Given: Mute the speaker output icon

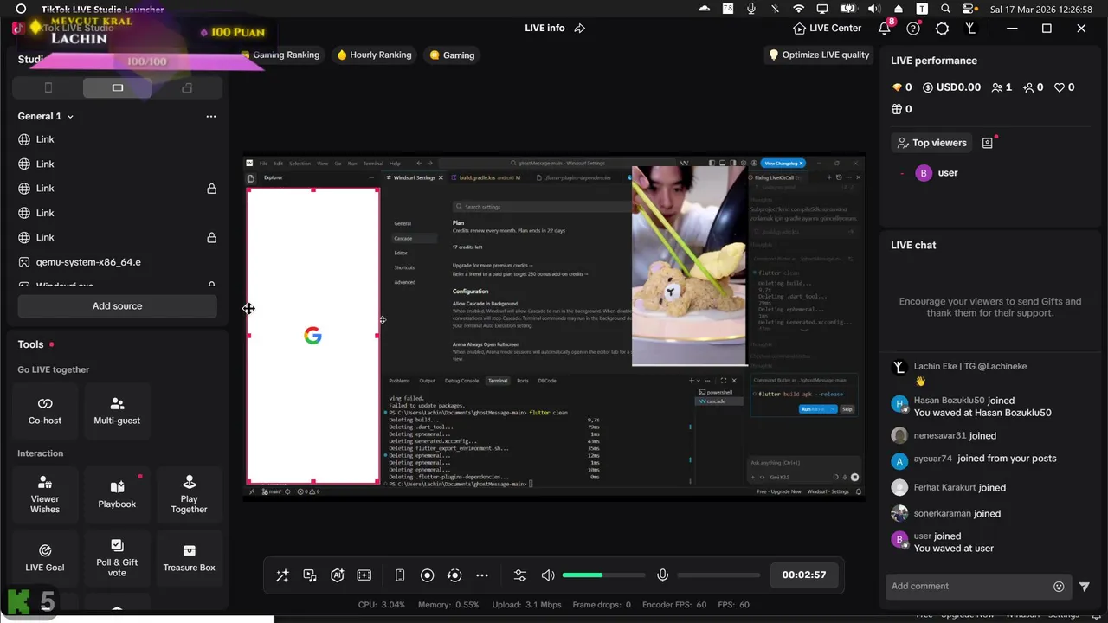Looking at the screenshot, I should click(548, 575).
